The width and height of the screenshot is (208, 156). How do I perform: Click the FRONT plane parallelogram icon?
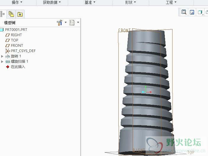click(x=7, y=46)
